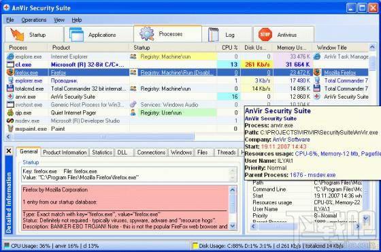Sort by the Memory Usage column header
This screenshot has height=252, width=381.
coord(293,48)
